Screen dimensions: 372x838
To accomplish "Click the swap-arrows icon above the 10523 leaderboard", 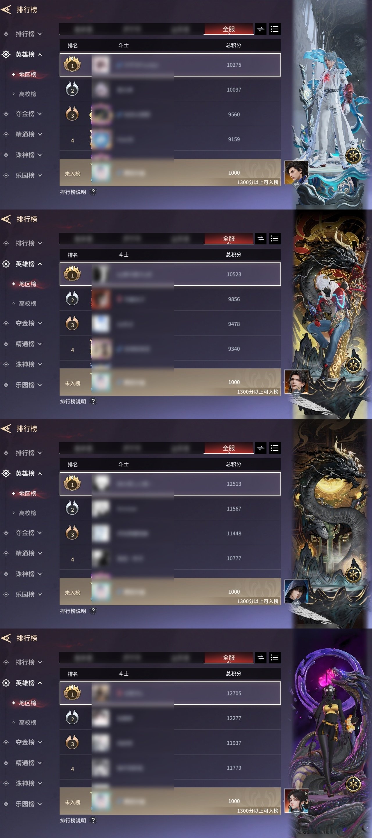I will (x=261, y=239).
